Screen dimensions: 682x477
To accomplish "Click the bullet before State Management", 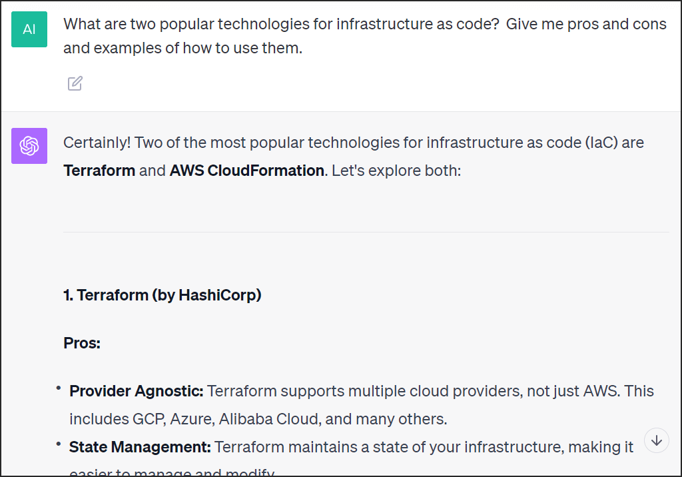I will (59, 444).
